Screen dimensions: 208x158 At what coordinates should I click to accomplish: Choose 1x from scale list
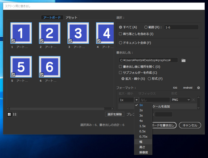coord(143,105)
